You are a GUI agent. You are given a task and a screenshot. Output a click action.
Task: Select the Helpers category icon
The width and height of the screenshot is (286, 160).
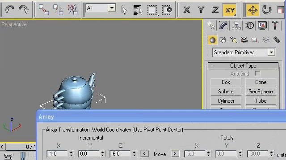point(255,40)
